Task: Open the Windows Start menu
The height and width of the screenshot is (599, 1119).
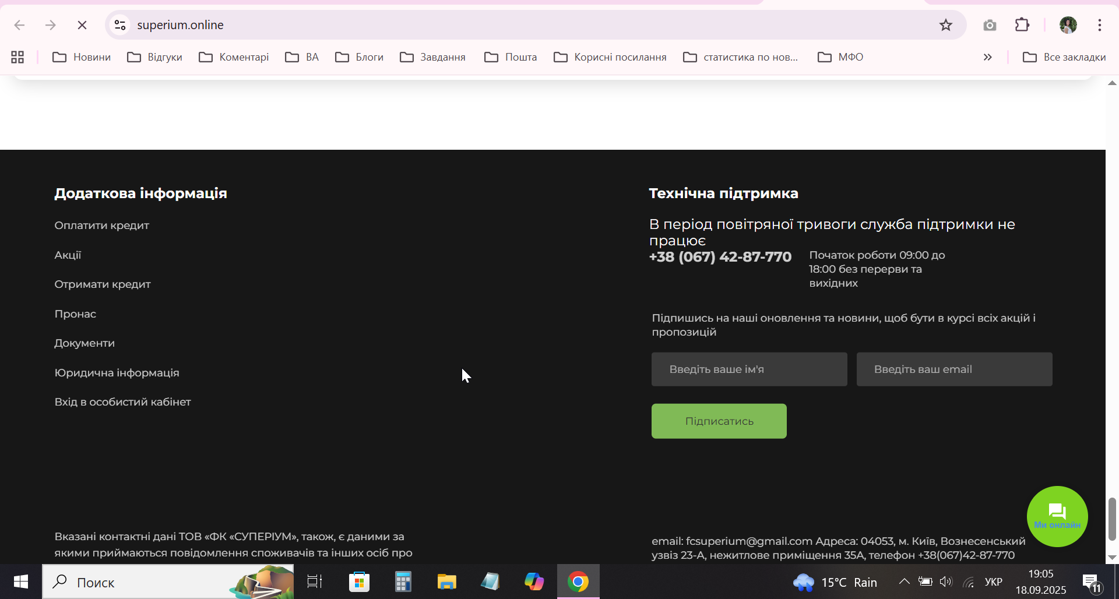Action: (21, 582)
